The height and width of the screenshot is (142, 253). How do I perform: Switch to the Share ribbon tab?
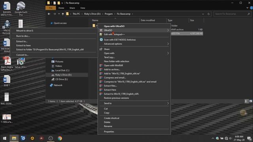[x=72, y=8]
